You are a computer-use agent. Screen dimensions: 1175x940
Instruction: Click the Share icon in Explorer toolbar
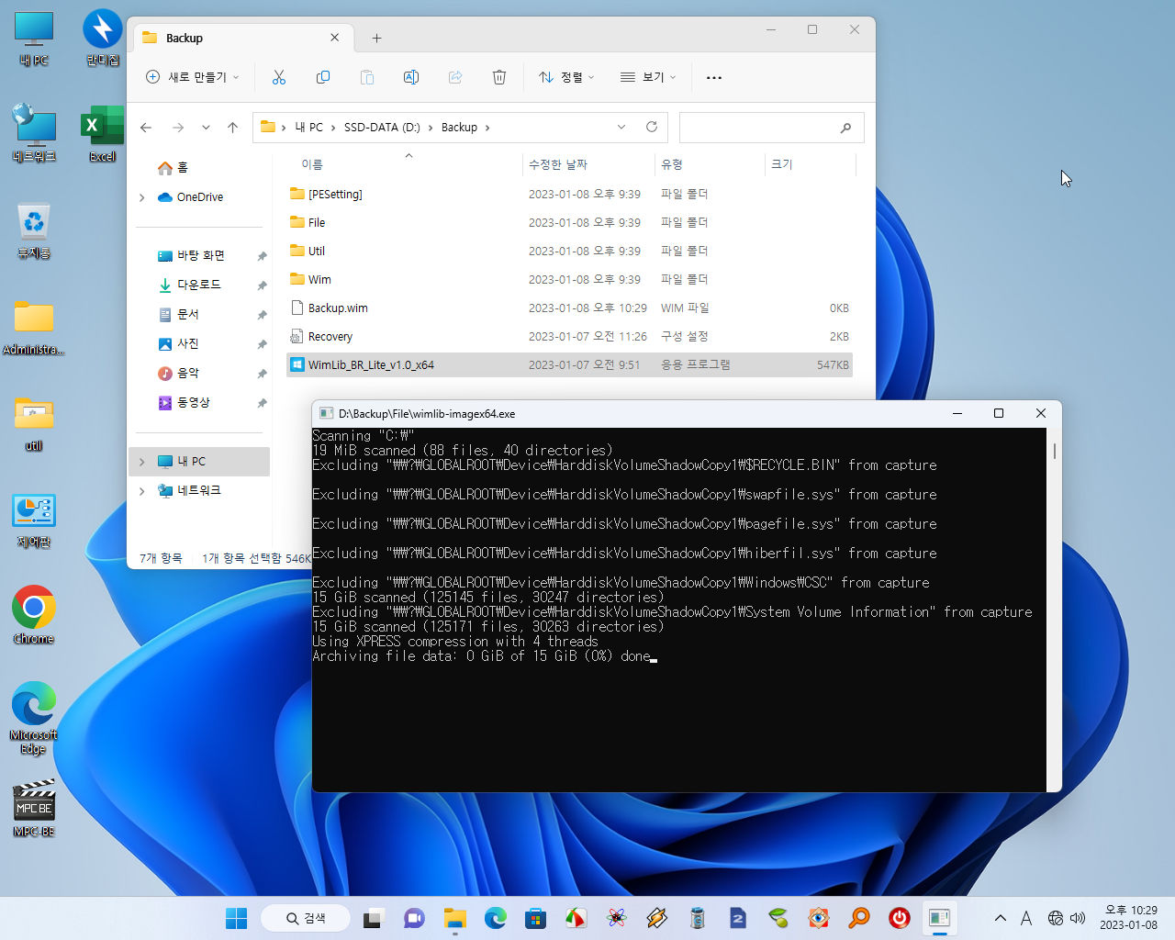coord(455,77)
